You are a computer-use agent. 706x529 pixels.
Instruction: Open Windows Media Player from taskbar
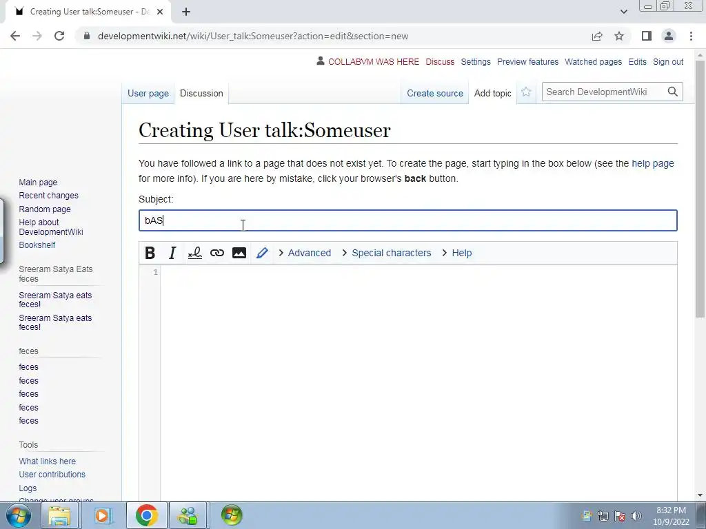[x=103, y=515]
